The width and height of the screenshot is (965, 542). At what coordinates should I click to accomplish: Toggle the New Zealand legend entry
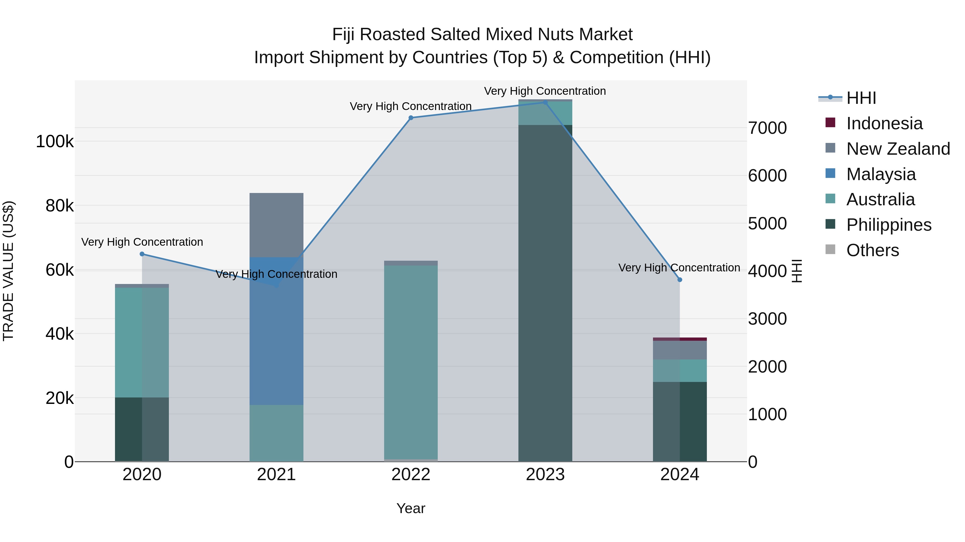[888, 149]
